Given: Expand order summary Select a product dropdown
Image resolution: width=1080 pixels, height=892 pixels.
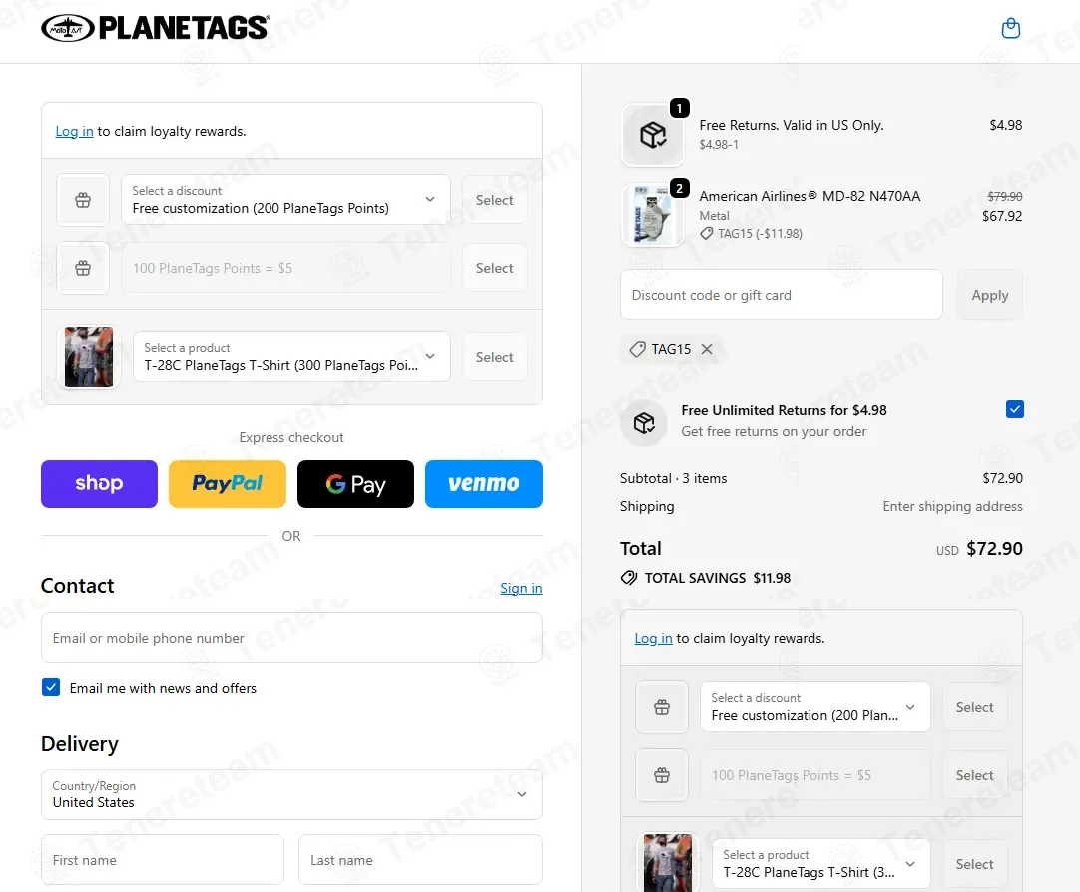Looking at the screenshot, I should 821,864.
